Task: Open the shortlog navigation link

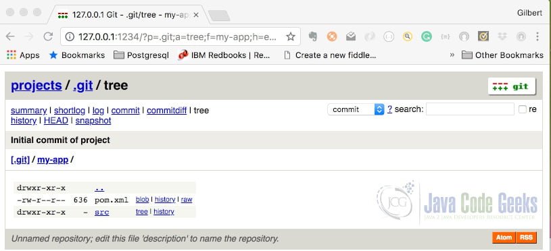Action: [70, 111]
